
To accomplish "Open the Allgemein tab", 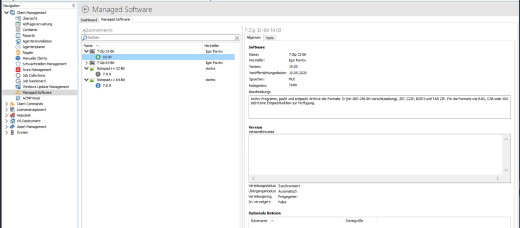I will (254, 37).
